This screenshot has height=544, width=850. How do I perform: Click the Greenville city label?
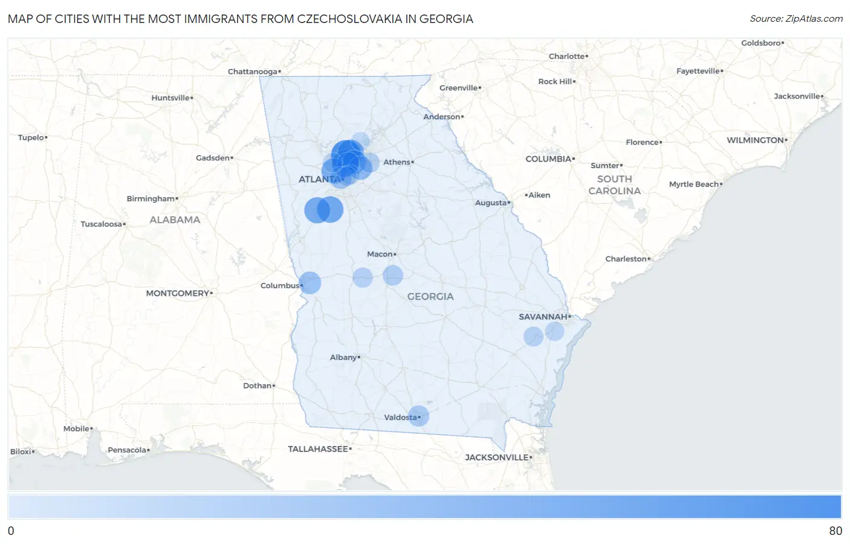[x=459, y=88]
